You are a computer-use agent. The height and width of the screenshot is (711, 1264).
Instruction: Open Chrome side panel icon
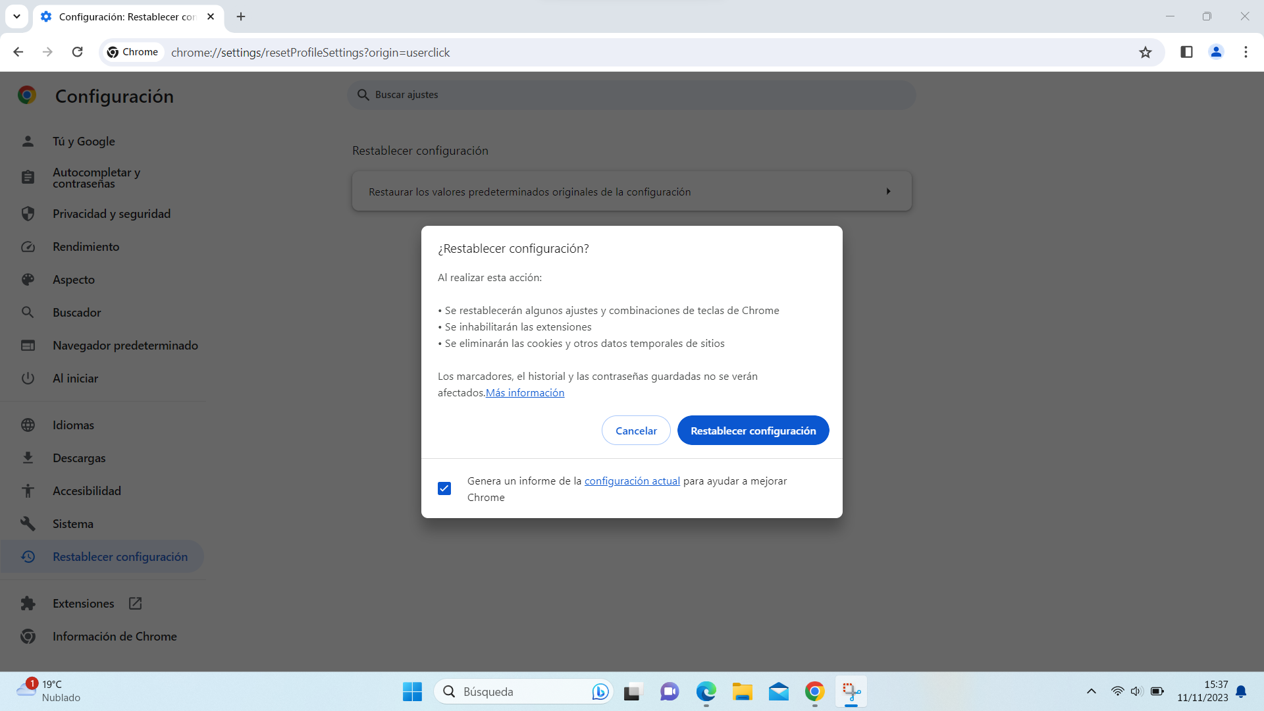coord(1186,52)
